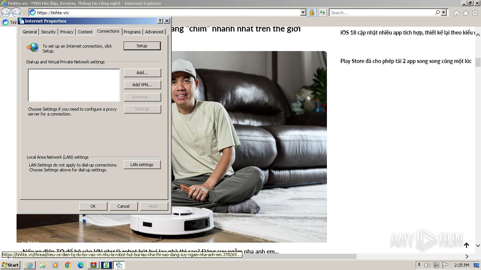Launch Google Chrome from the taskbar

(x=68, y=265)
